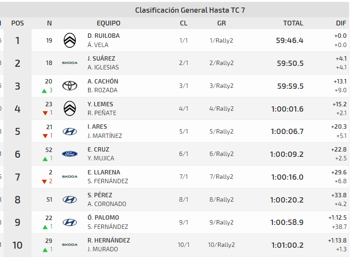Click red down arrow under number 23
Image resolution: width=351 pixels, height=257 pixels.
click(45, 113)
